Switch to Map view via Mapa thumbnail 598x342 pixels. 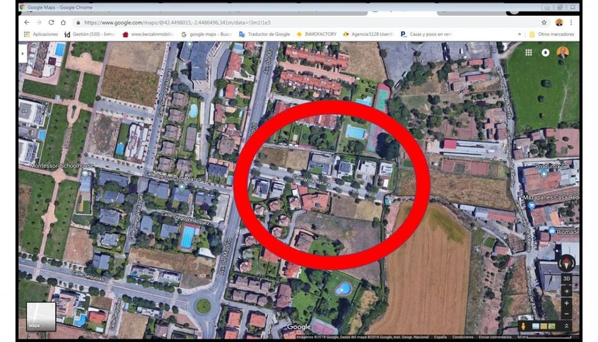pos(41,316)
